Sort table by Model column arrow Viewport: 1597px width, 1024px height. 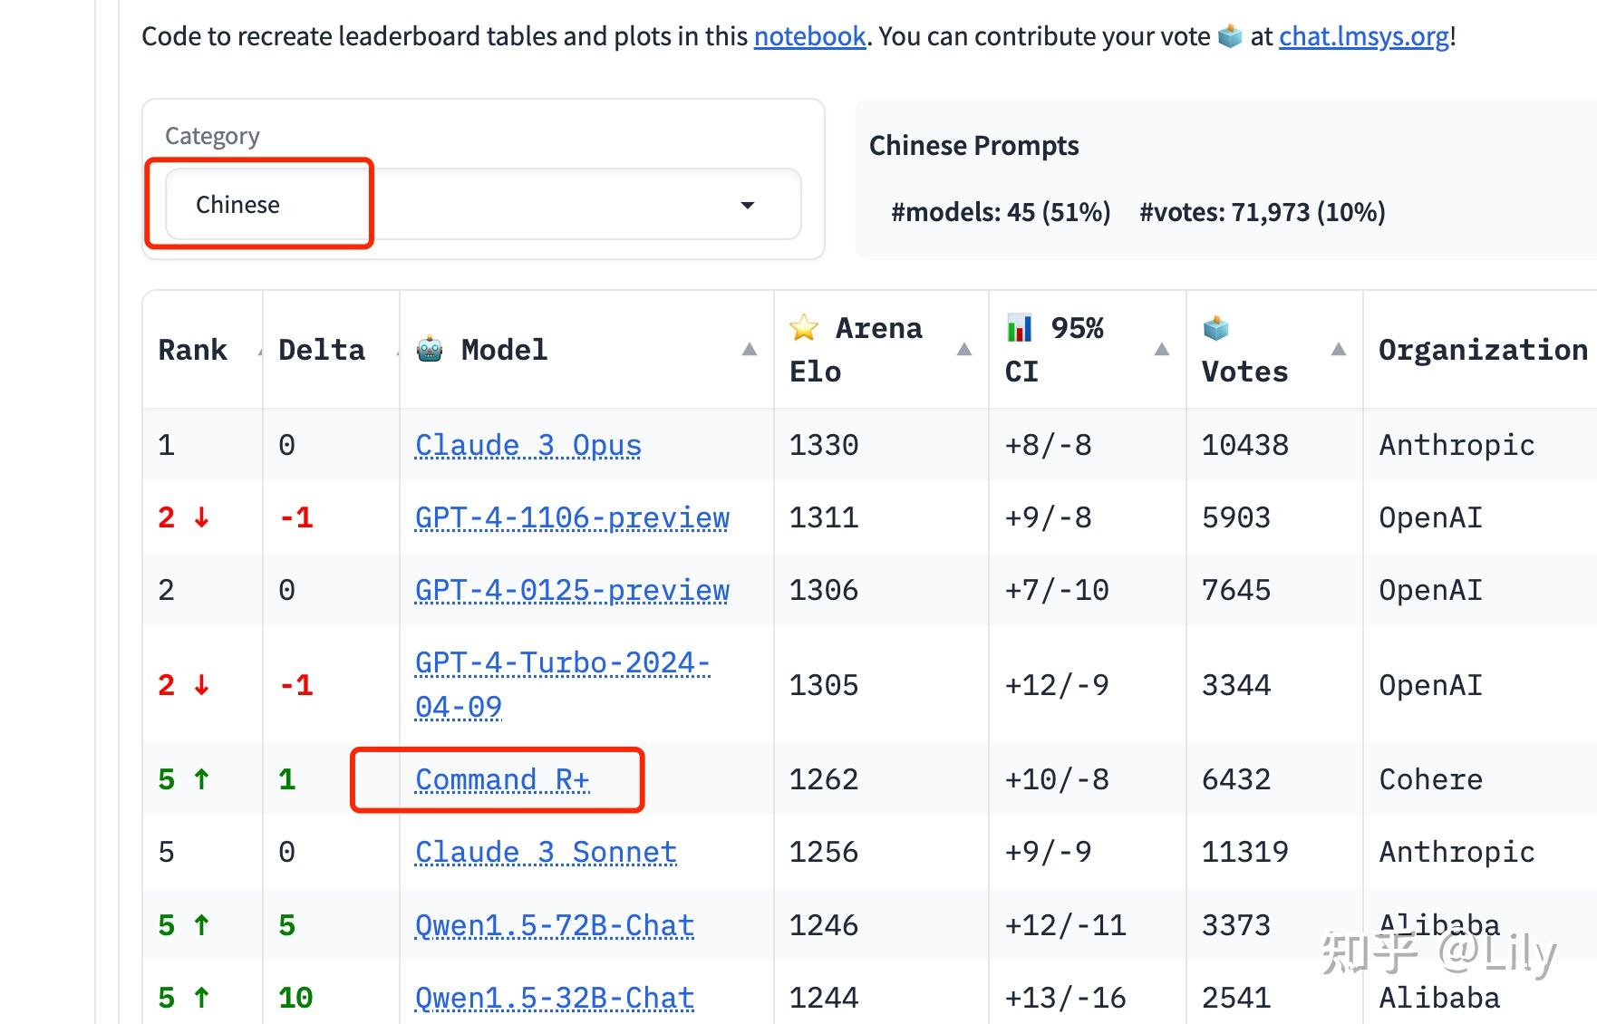750,350
